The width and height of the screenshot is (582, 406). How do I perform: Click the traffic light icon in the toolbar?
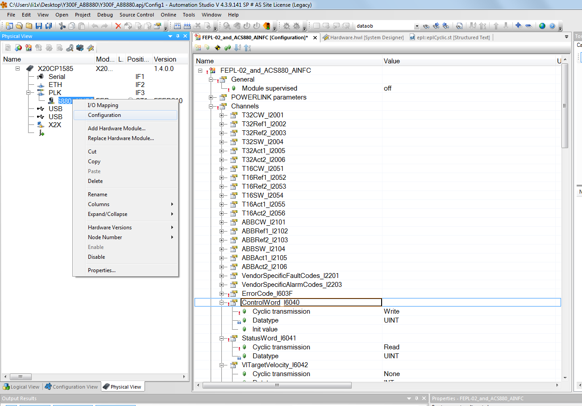(x=267, y=26)
